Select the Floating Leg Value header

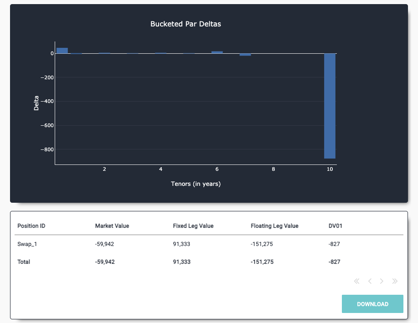(x=274, y=226)
